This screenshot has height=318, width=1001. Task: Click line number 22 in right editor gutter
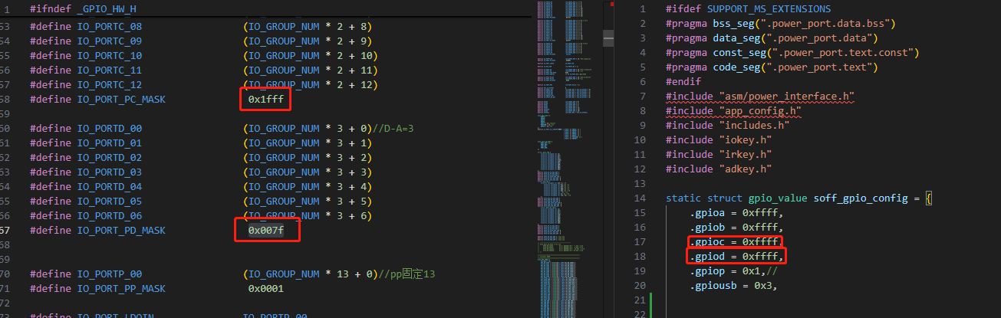coord(640,315)
